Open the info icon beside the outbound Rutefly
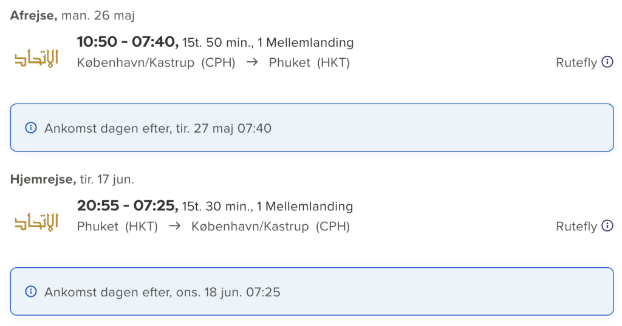Viewport: 622px width, 326px height. point(607,62)
